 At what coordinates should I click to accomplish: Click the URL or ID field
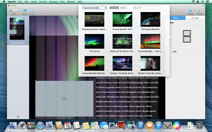click(x=146, y=8)
